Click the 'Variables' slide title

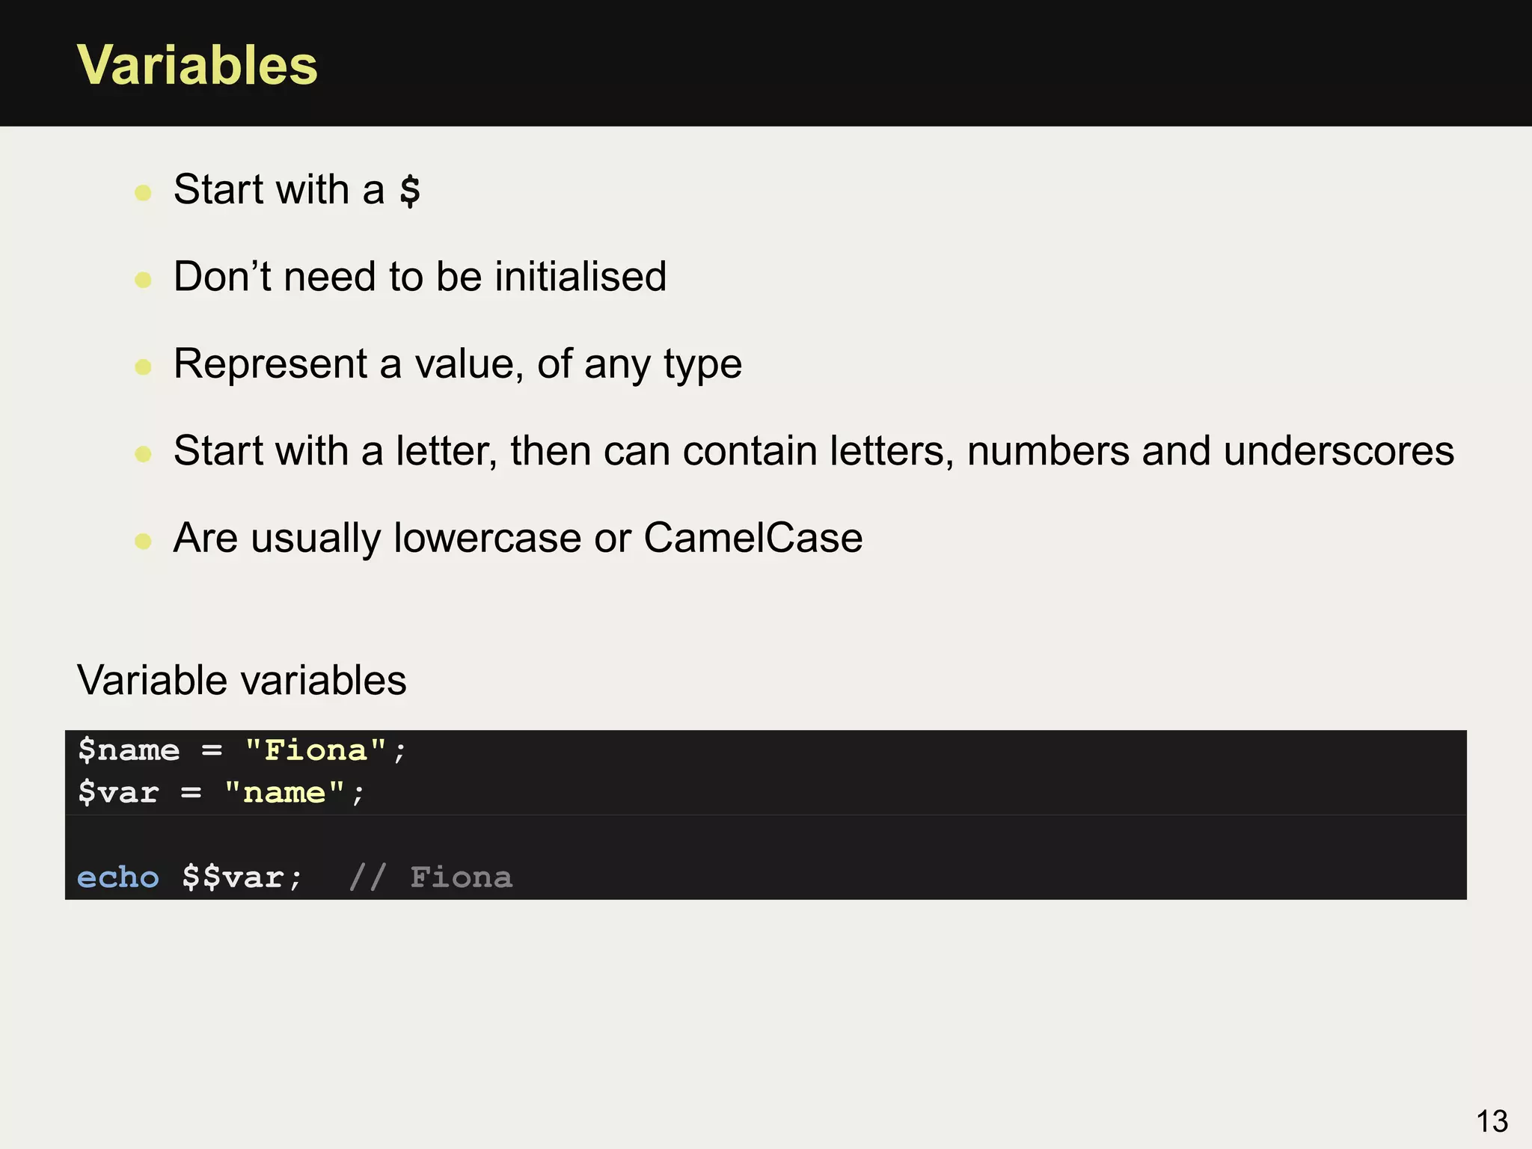(197, 66)
